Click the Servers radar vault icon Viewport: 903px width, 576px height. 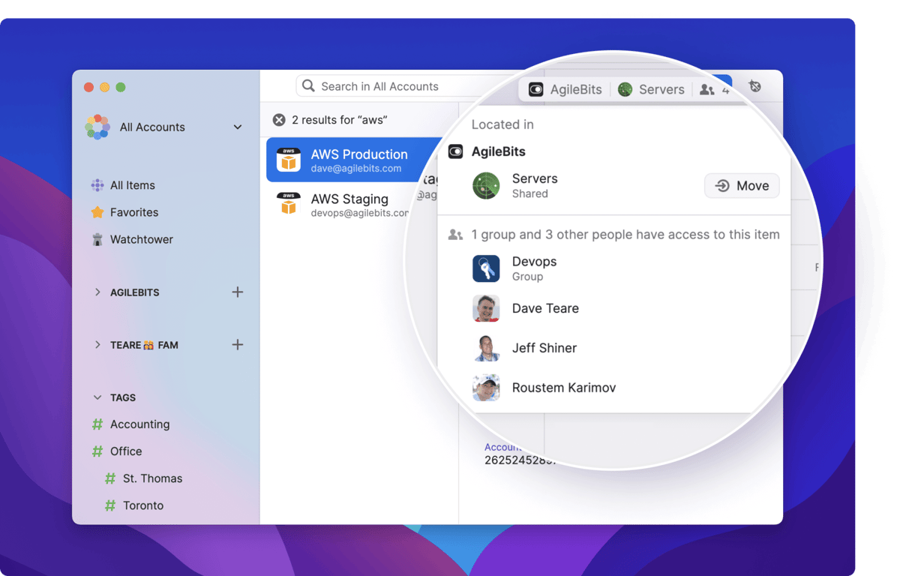pos(486,185)
